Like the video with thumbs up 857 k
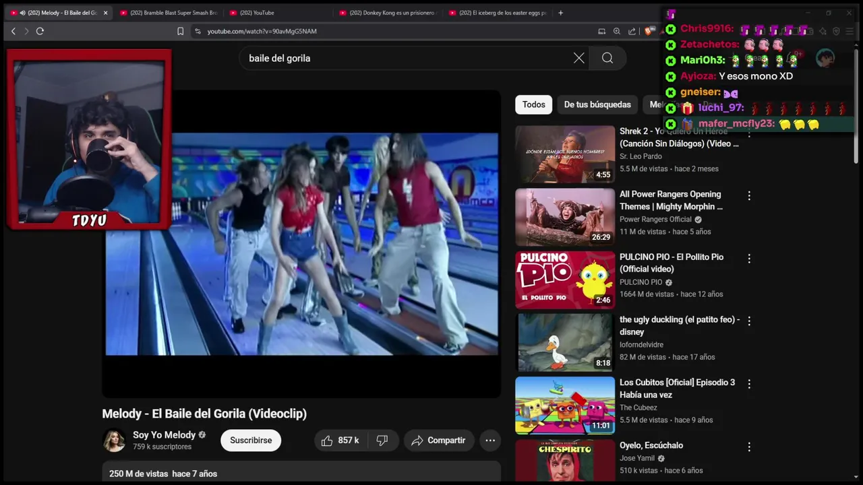Screen dimensions: 863x485 [340, 441]
